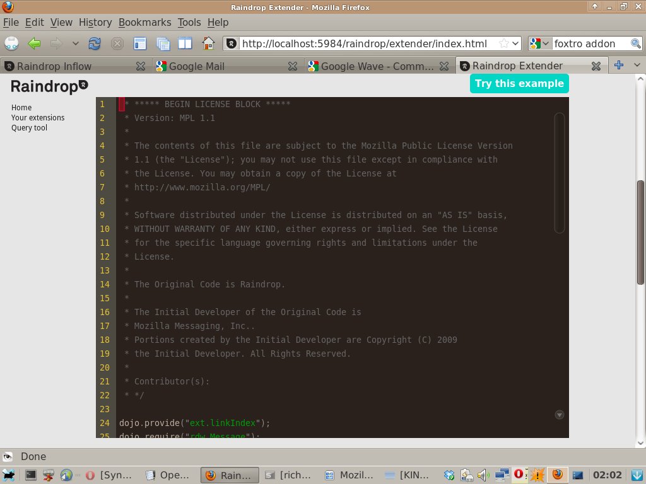
Task: Click the editor scroll-down round arrow
Action: coord(559,415)
